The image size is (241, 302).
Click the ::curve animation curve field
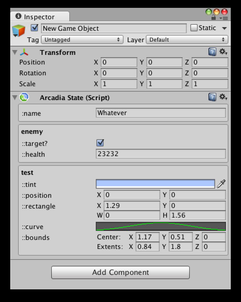161,226
